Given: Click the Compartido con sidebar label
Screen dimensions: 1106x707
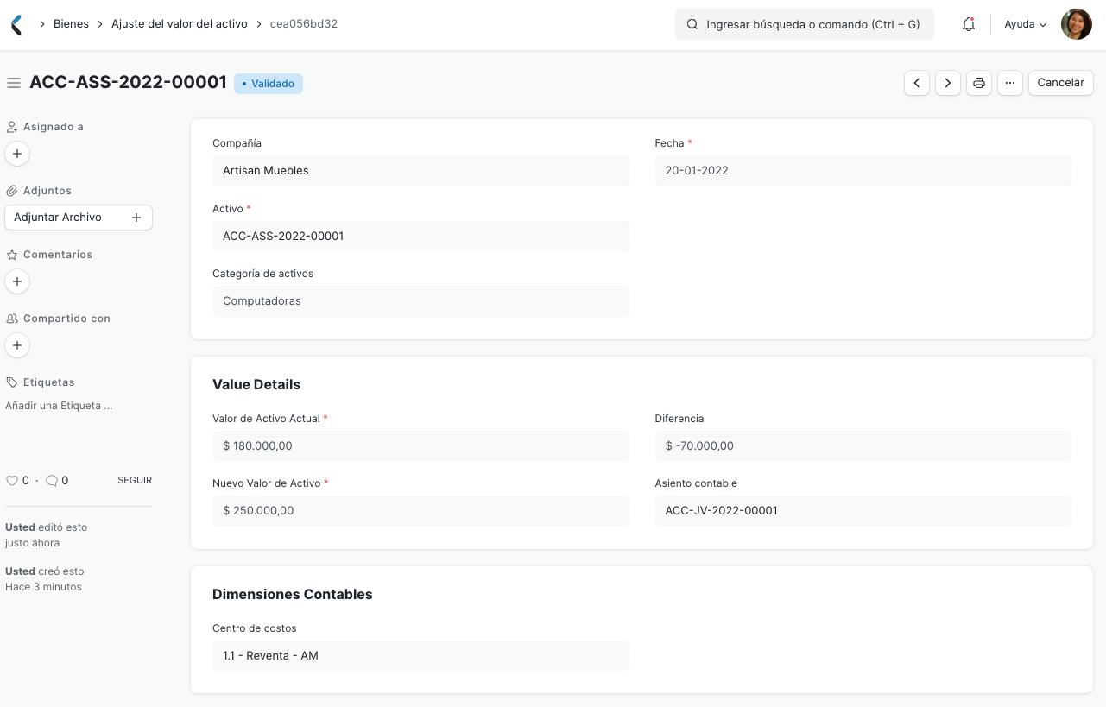Looking at the screenshot, I should coord(66,319).
